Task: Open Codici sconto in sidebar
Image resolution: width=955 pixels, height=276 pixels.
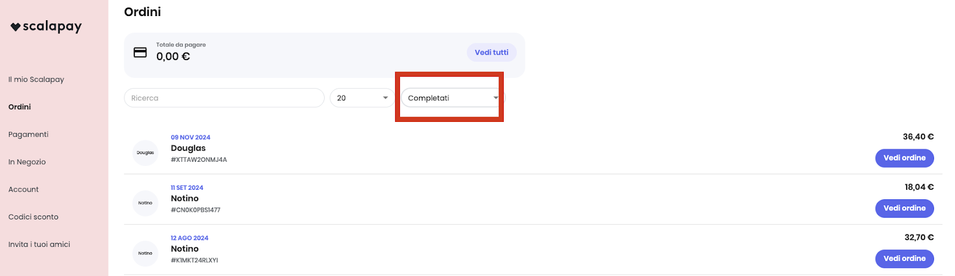Action: pyautogui.click(x=33, y=217)
